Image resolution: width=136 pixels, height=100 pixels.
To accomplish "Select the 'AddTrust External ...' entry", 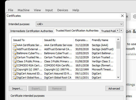I will tap(29, 49).
